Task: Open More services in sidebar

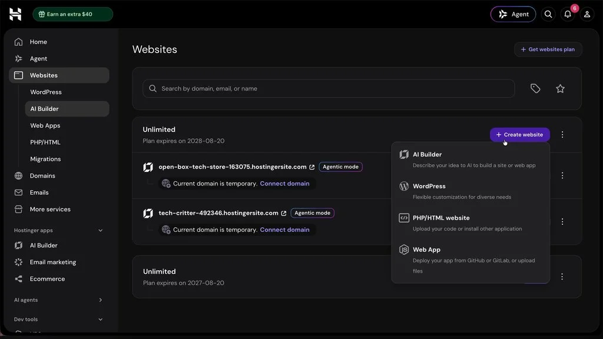Action: coord(59,209)
